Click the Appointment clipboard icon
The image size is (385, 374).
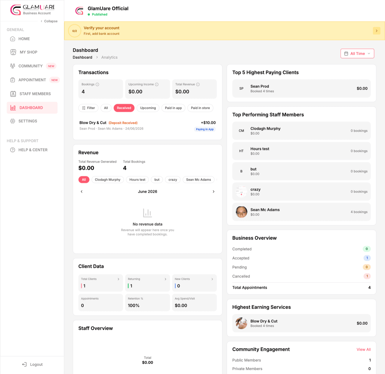click(13, 80)
